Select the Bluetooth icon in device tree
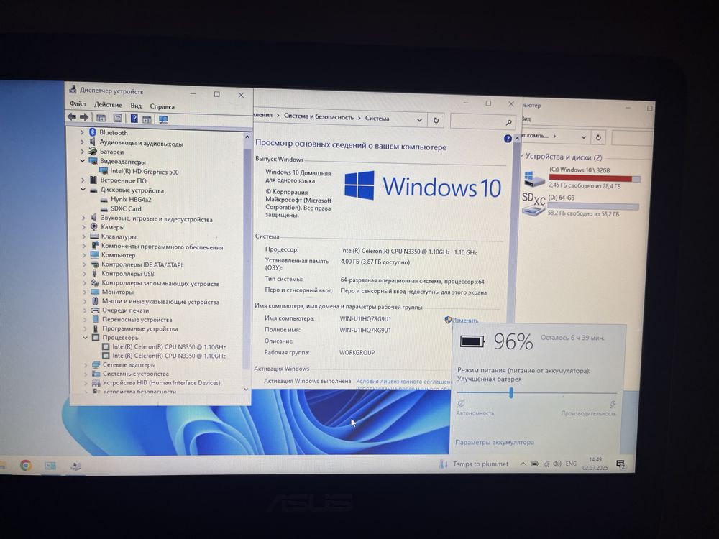This screenshot has width=719, height=539. (92, 132)
